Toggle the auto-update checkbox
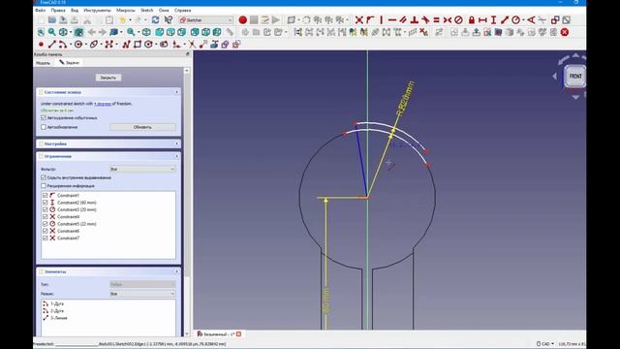This screenshot has height=349, width=620. (x=44, y=127)
